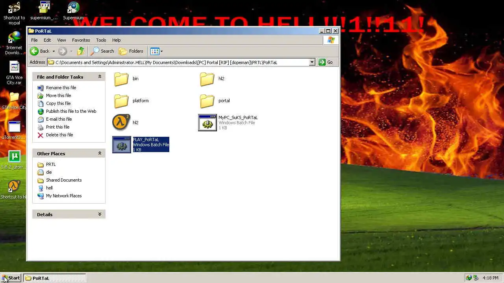Toggle the Folders pane button
The height and width of the screenshot is (283, 504).
131,51
